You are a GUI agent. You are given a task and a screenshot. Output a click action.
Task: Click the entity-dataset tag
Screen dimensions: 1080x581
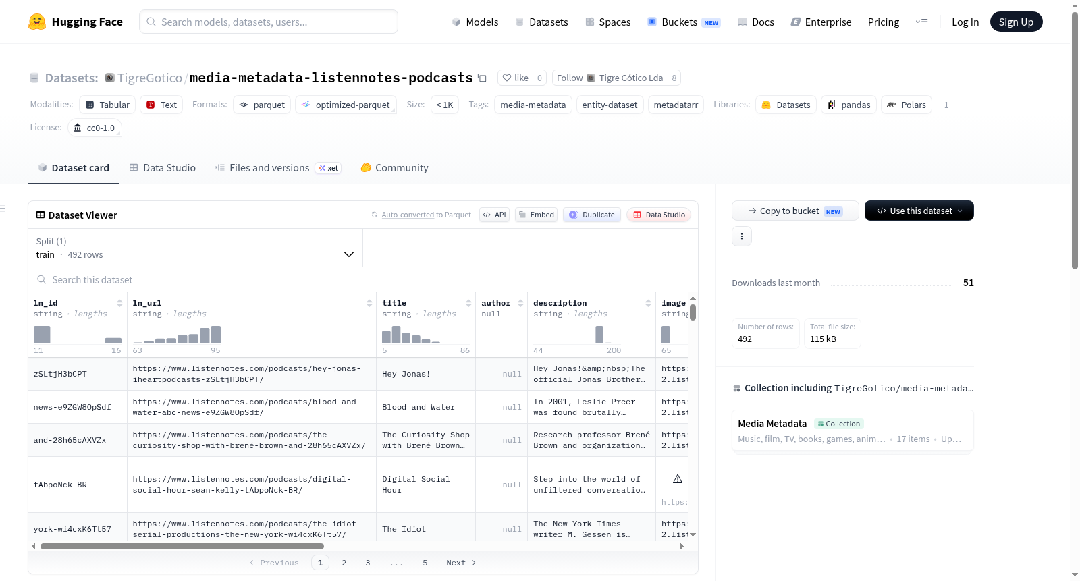tap(610, 105)
